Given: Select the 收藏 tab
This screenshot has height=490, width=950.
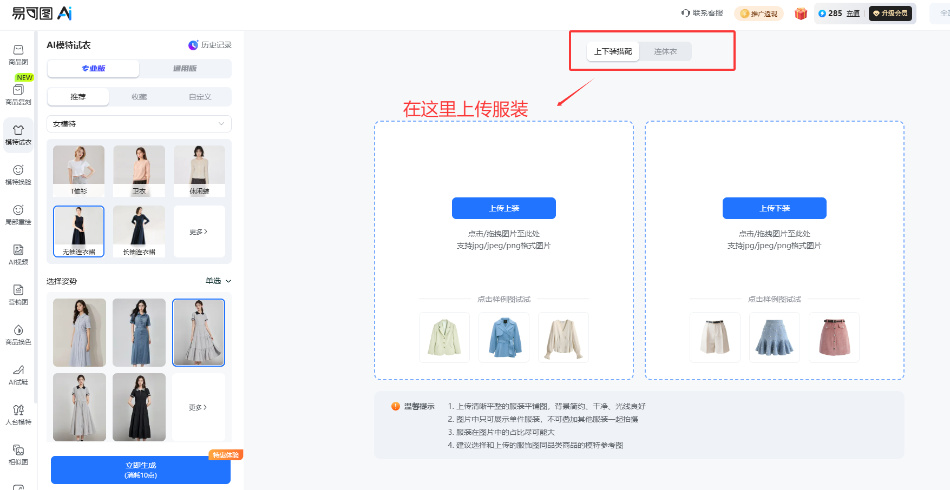Looking at the screenshot, I should (139, 97).
